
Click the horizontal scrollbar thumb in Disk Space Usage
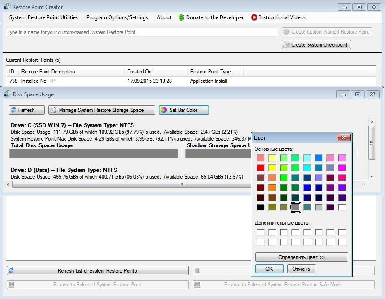(182, 184)
